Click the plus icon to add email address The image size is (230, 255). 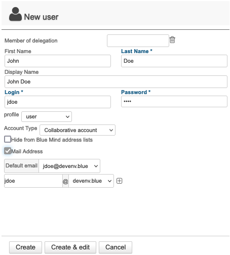[120, 181]
